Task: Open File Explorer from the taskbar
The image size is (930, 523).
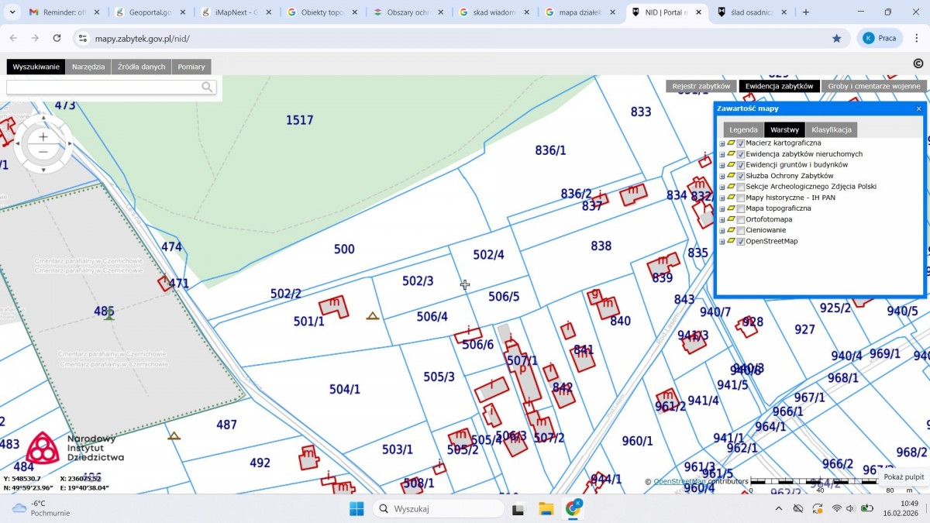Action: coord(546,509)
